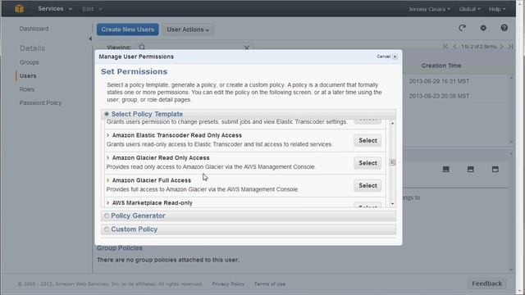Open the Help dropdown in top bar
The image size is (525, 295).
point(497,9)
